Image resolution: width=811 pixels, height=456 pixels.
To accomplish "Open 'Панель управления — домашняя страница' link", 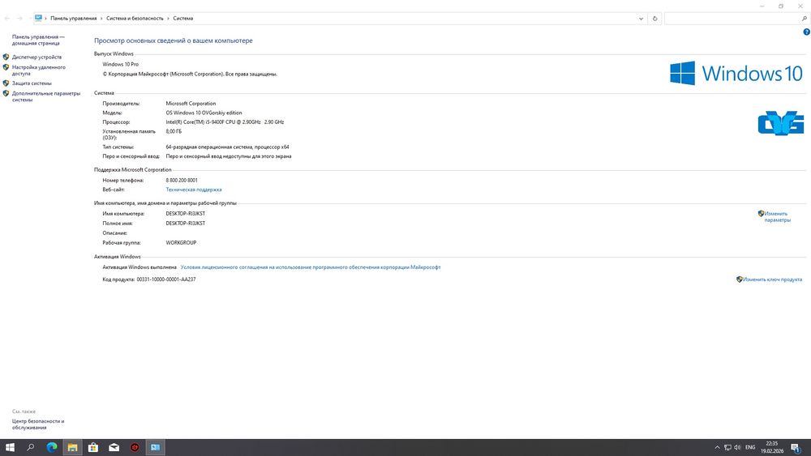I will pos(38,40).
